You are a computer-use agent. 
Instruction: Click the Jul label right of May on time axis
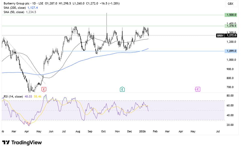click(x=218, y=131)
